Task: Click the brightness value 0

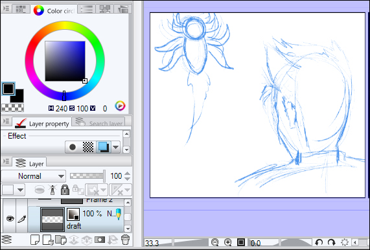Action: coord(105,109)
